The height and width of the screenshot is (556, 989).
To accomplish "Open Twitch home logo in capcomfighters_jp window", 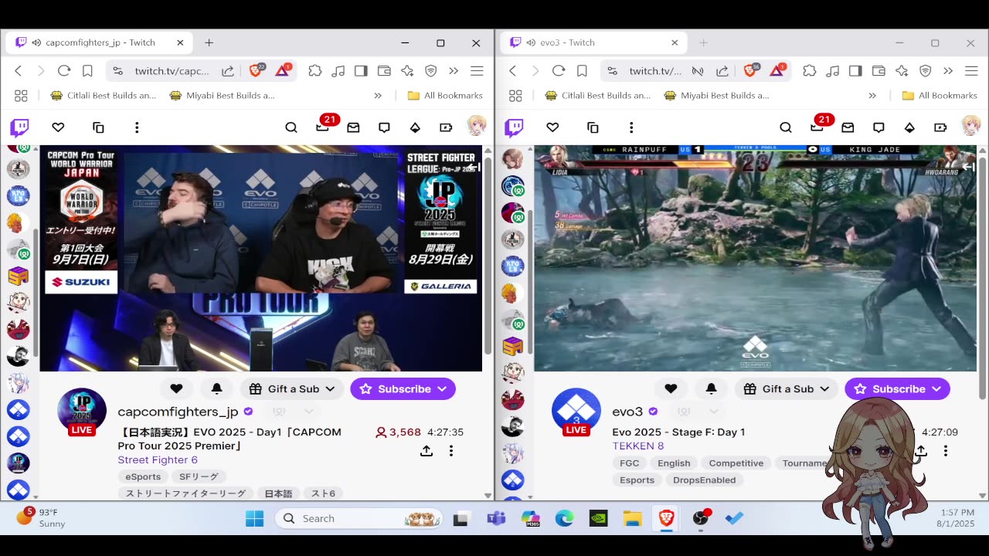I will coord(19,127).
